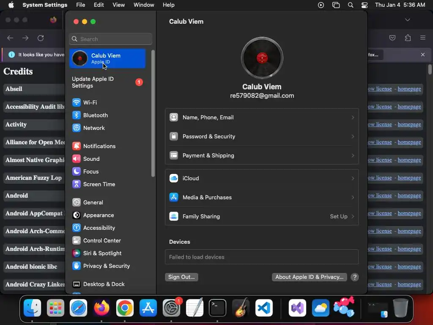Open Password & Security row

[x=262, y=137]
